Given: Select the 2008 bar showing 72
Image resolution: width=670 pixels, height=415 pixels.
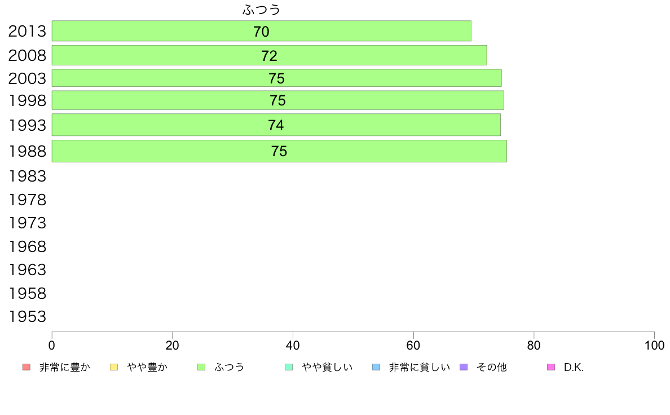Looking at the screenshot, I should coord(269,55).
